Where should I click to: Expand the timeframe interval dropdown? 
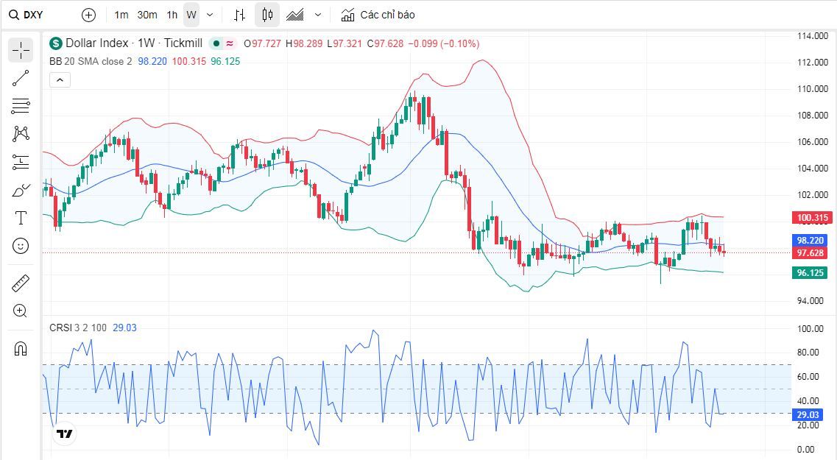coord(210,15)
